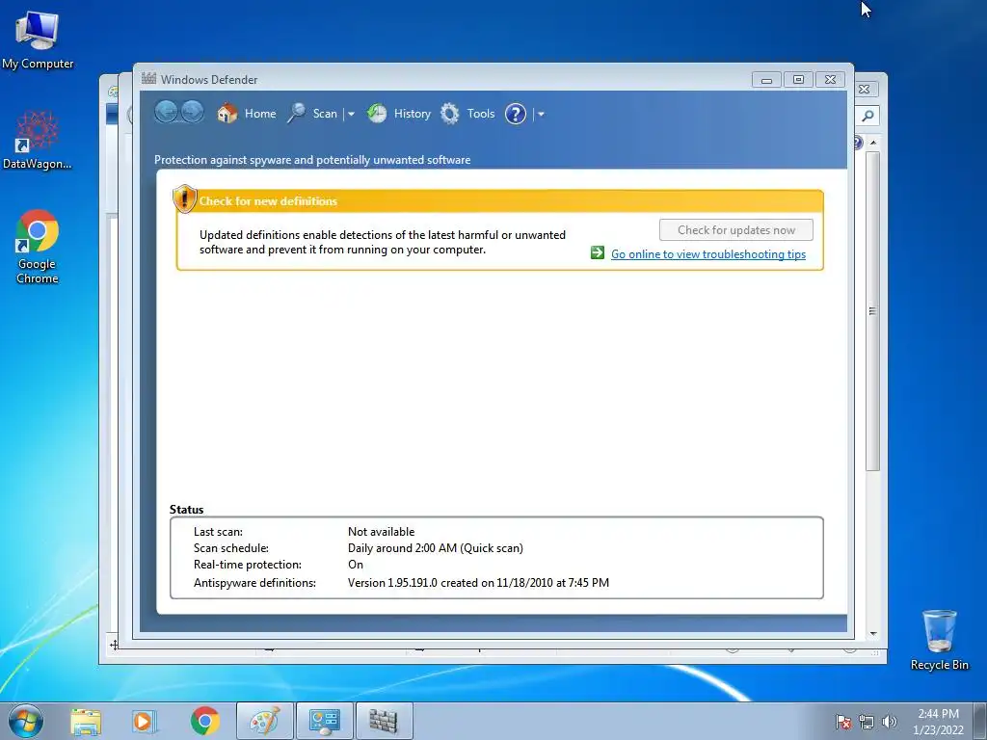Close the background window behind Defender
This screenshot has width=987, height=740.
pyautogui.click(x=865, y=90)
